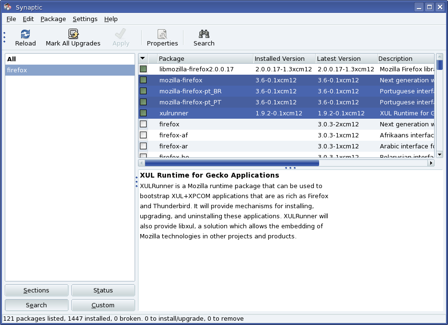Click the binoculars Search toolbar icon

[204, 34]
